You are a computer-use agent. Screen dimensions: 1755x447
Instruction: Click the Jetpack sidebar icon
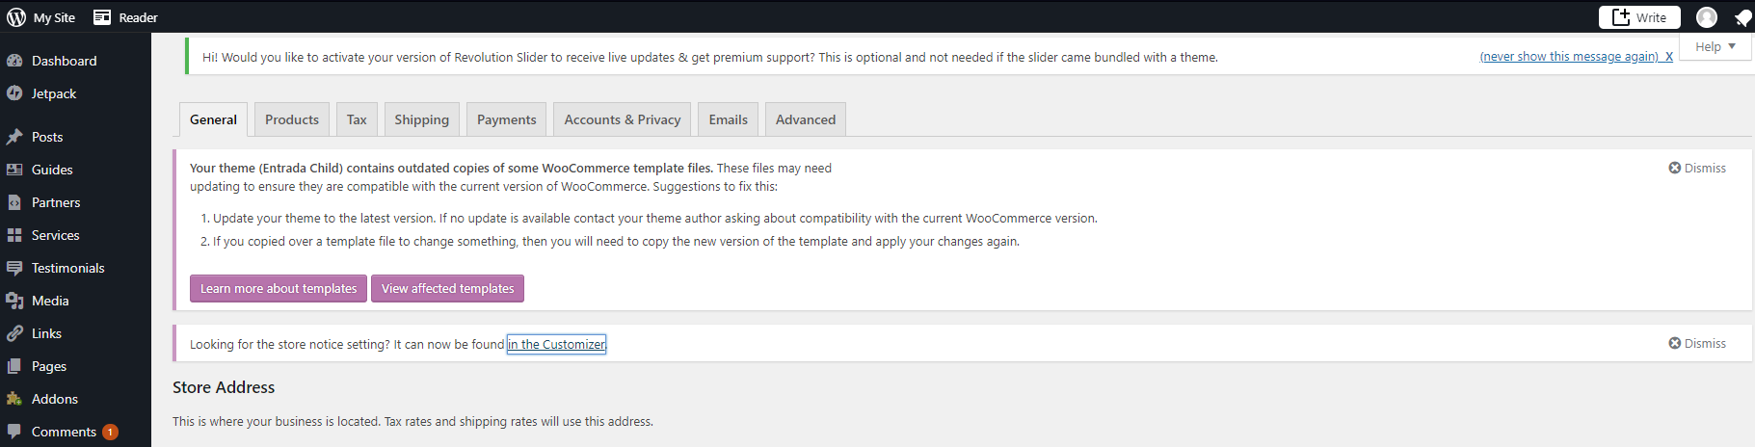(14, 93)
